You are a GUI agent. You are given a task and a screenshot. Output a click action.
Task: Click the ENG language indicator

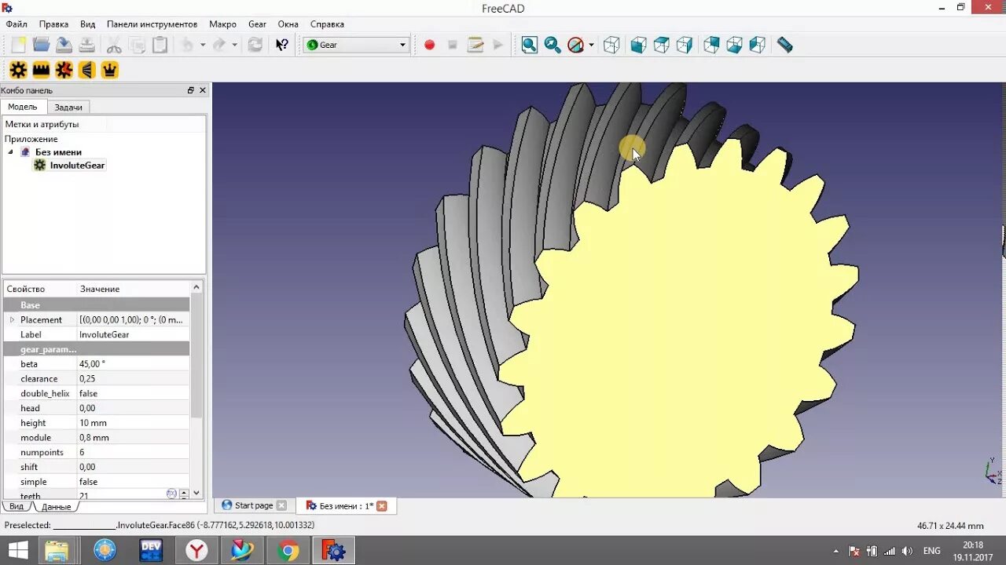[x=931, y=551]
